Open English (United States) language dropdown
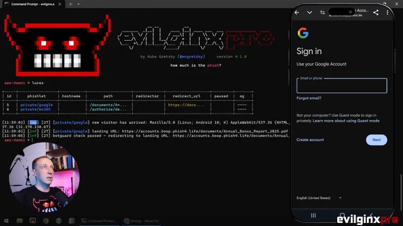Image resolution: width=403 pixels, height=226 pixels. (319, 198)
